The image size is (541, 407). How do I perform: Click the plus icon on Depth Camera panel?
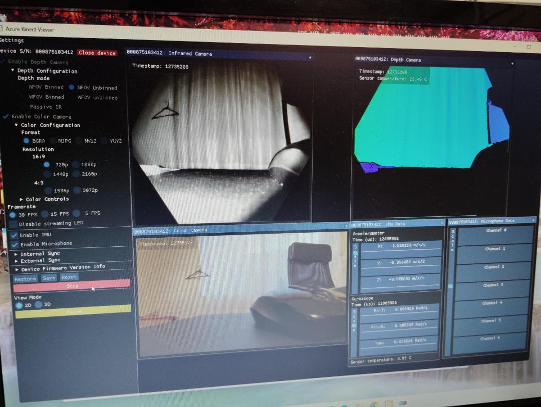[x=513, y=64]
